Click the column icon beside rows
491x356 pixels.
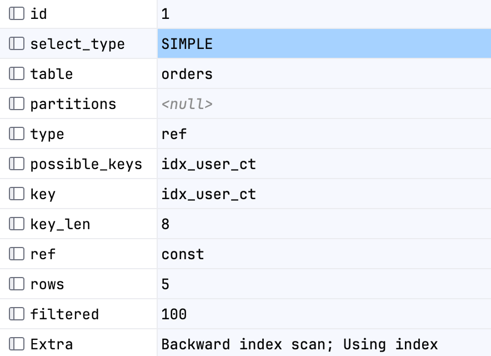tap(17, 284)
